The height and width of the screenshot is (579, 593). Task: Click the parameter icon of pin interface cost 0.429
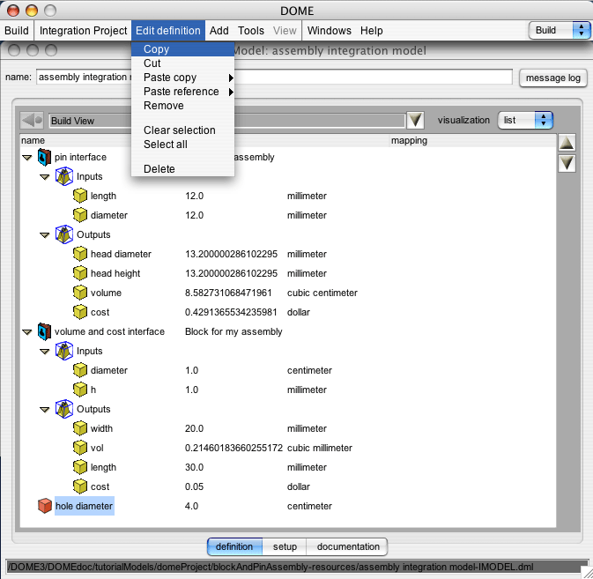80,312
